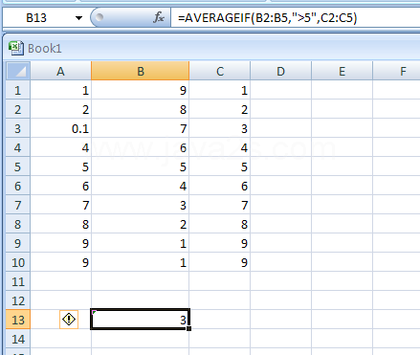Select row 14 header

(18, 339)
